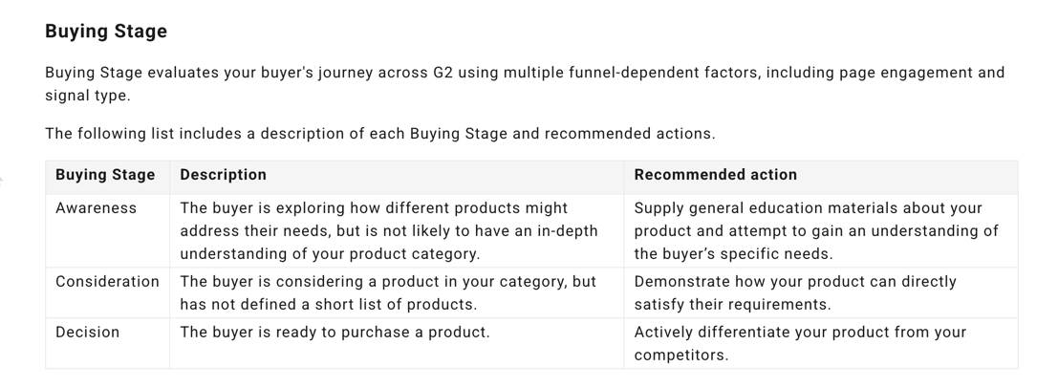Click "signal type." ending the intro paragraph

87,96
